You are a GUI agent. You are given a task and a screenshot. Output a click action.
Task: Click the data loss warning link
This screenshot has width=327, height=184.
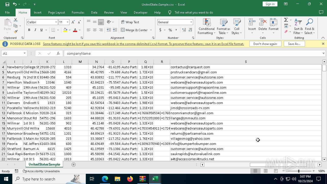click(x=143, y=44)
